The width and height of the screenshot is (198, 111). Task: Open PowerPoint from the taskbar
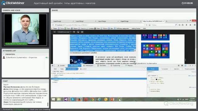tap(113, 99)
